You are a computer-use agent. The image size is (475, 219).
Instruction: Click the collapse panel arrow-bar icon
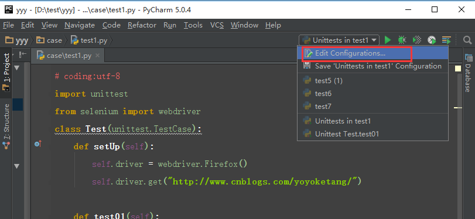[x=23, y=54]
